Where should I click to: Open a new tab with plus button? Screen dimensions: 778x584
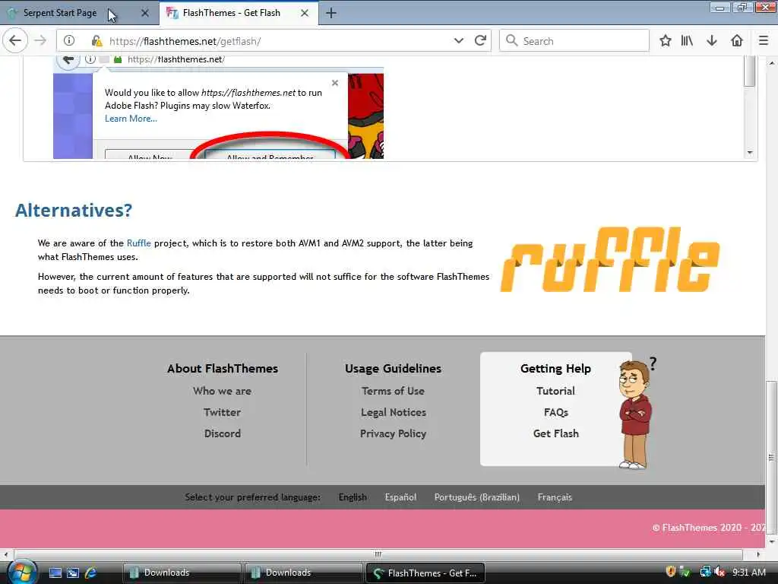(331, 13)
